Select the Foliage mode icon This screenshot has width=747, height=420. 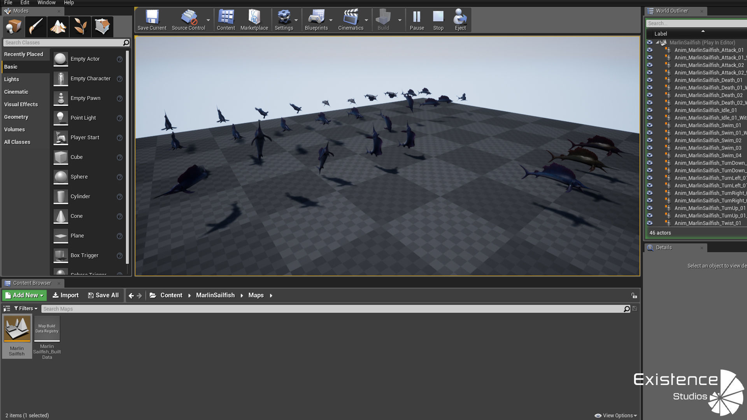click(x=80, y=26)
